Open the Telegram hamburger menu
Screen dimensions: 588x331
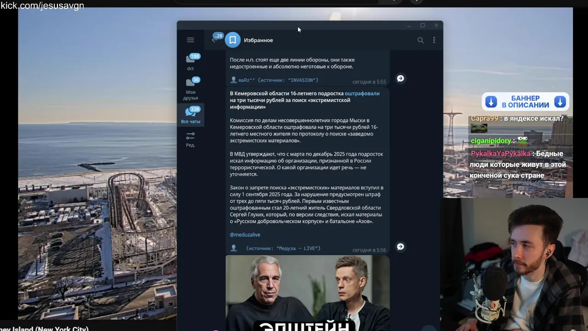pos(190,40)
